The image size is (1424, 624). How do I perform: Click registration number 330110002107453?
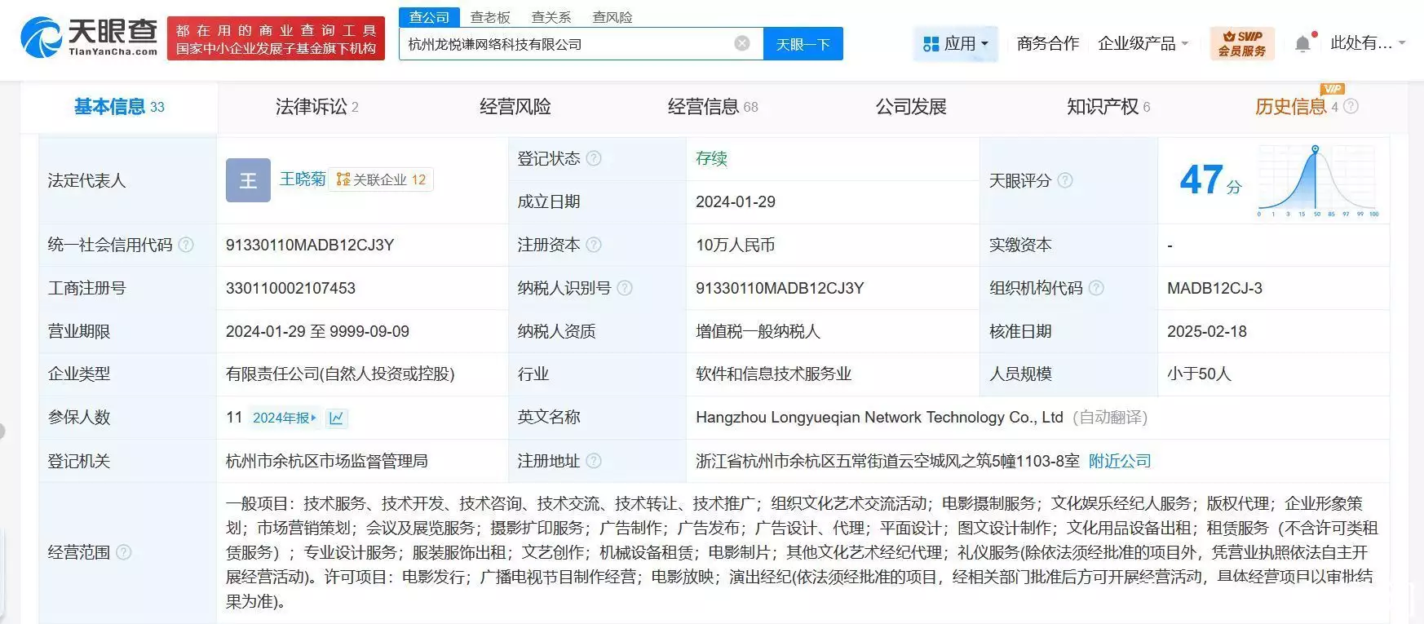click(x=290, y=288)
